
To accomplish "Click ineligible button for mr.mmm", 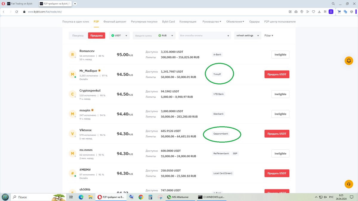I will click(x=280, y=154).
